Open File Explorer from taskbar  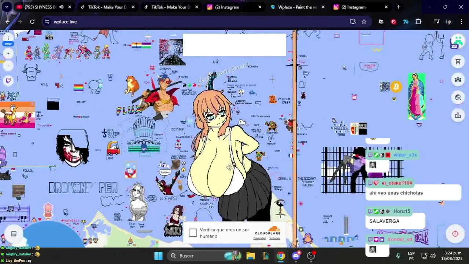click(251, 256)
